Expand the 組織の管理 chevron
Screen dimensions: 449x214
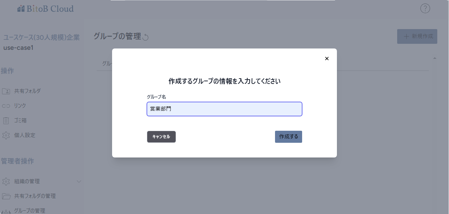(79, 182)
